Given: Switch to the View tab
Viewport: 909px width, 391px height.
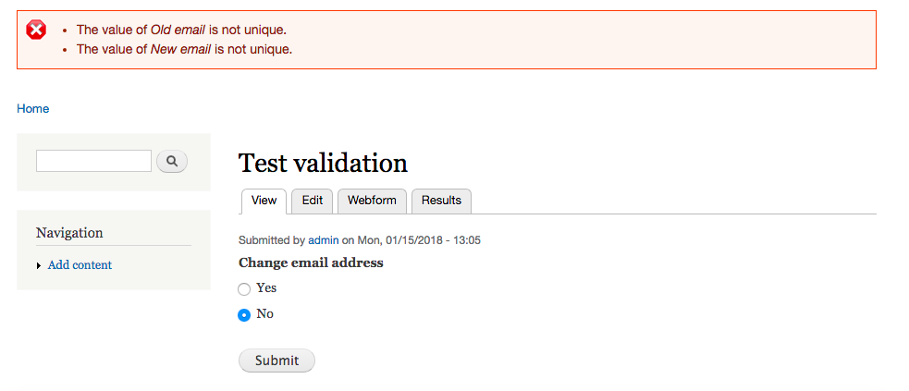Looking at the screenshot, I should tap(264, 201).
